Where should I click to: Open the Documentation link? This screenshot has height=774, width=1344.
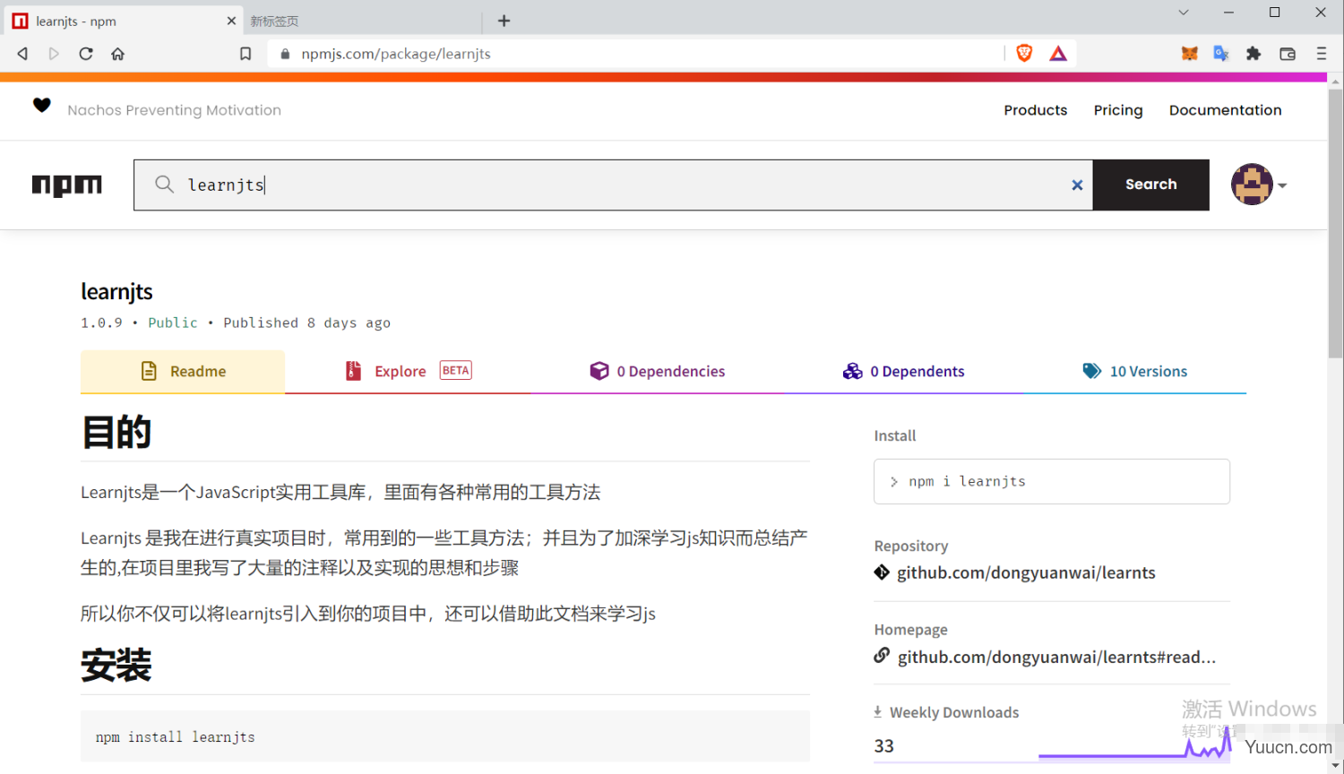coord(1225,110)
